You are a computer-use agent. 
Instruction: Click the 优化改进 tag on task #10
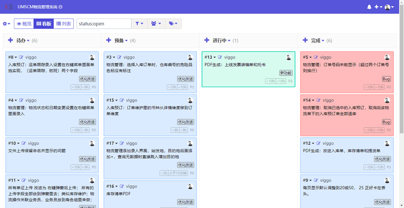(88, 159)
